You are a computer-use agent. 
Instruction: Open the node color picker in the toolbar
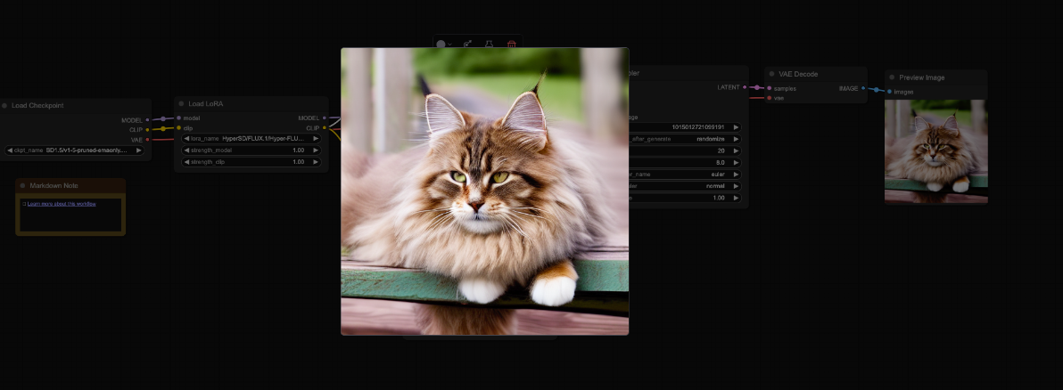click(x=442, y=44)
